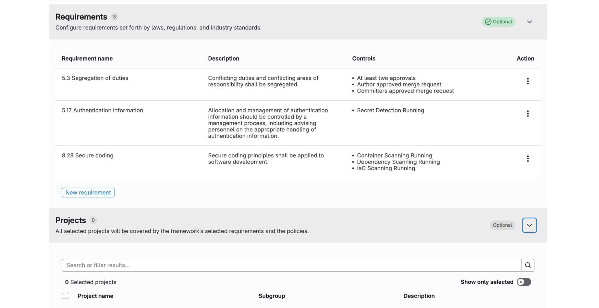Collapse the Requirements section
Viewport: 599px width, 308px height.
click(x=529, y=22)
